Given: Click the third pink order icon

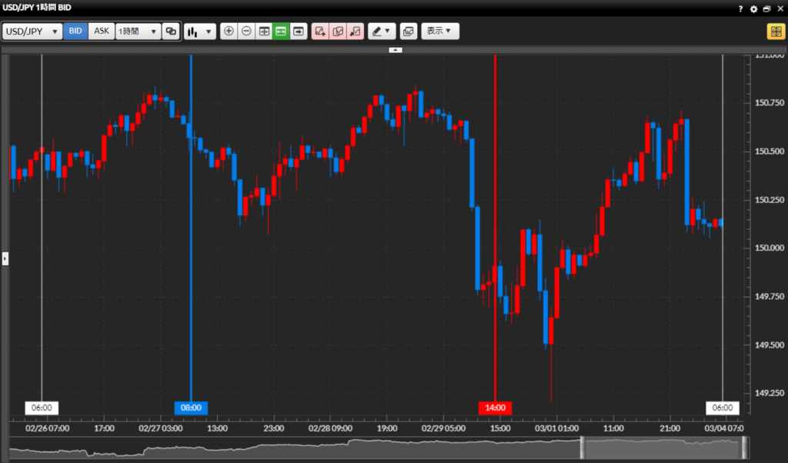Looking at the screenshot, I should 355,32.
